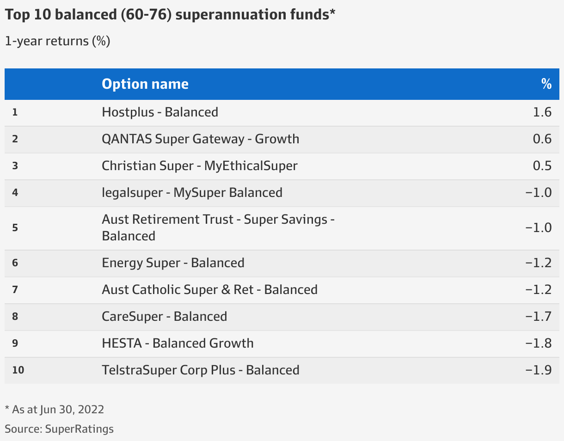This screenshot has width=564, height=441.
Task: Click the 0.6 return value
Action: click(x=542, y=139)
